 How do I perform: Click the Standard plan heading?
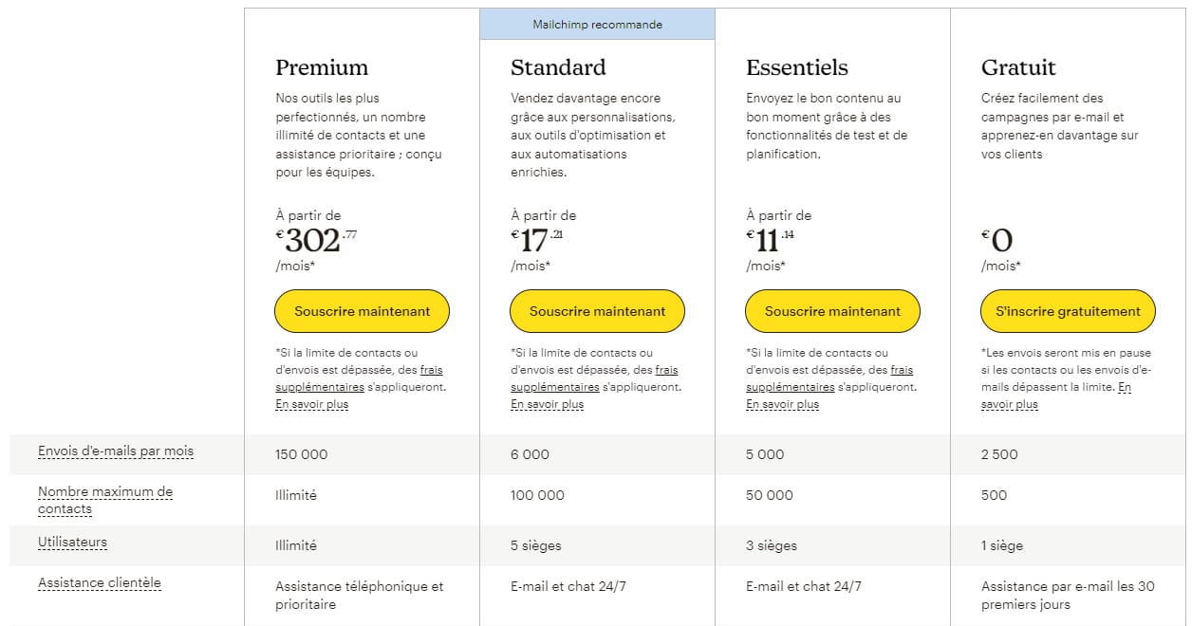pos(558,67)
